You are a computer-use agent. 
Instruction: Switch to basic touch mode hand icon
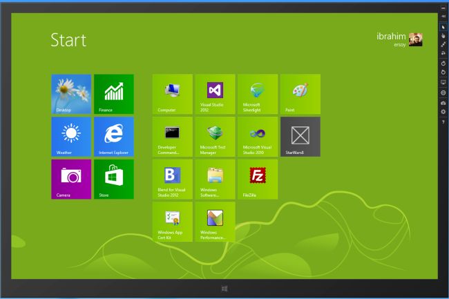click(443, 36)
